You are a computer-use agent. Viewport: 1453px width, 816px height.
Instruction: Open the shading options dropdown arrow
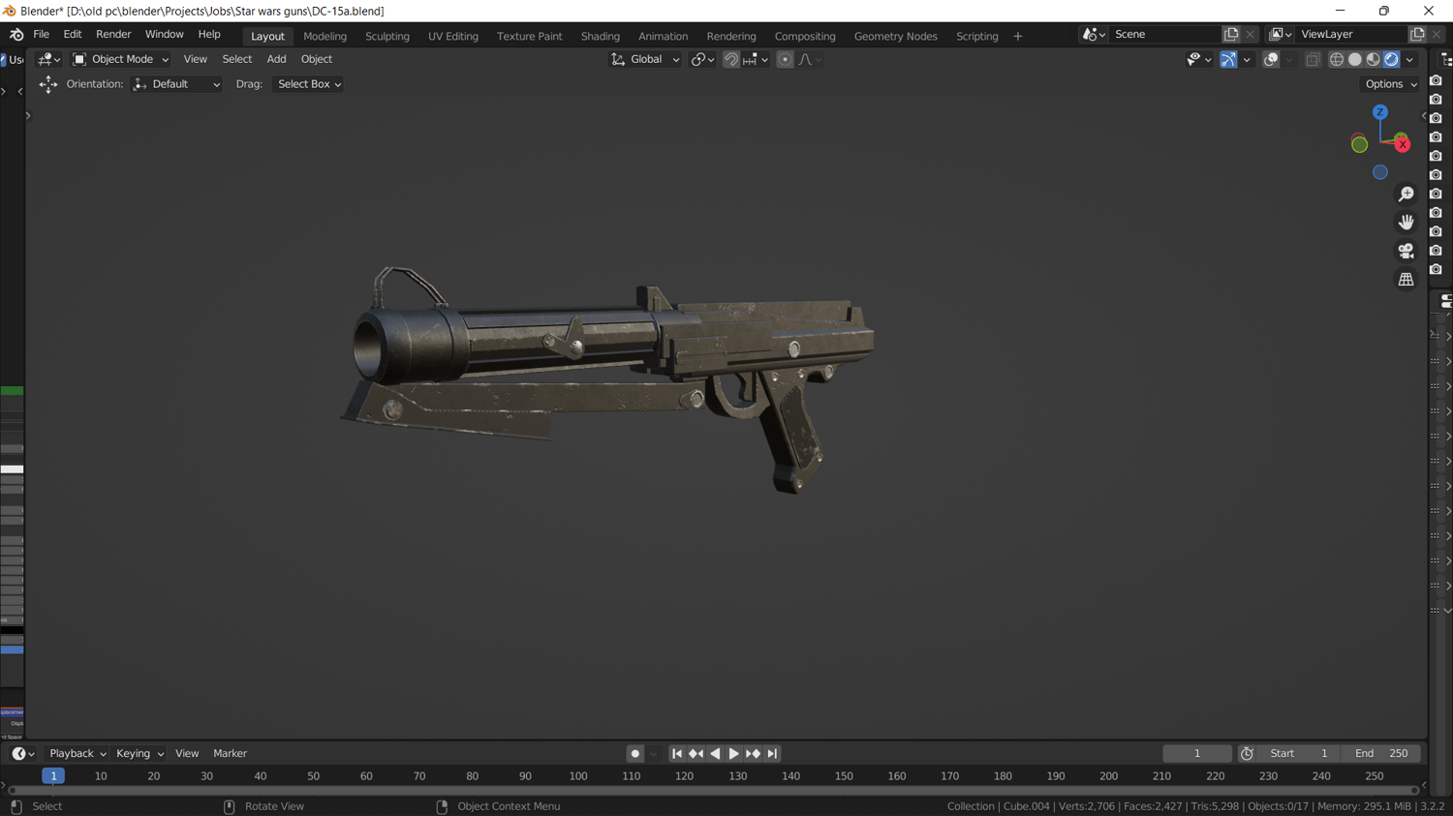[1410, 59]
